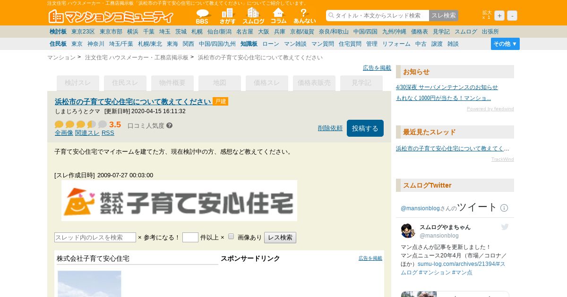Viewport: 567px width, 297px height.
Task: Open 横浜 in 検討板 menu
Action: (x=133, y=32)
